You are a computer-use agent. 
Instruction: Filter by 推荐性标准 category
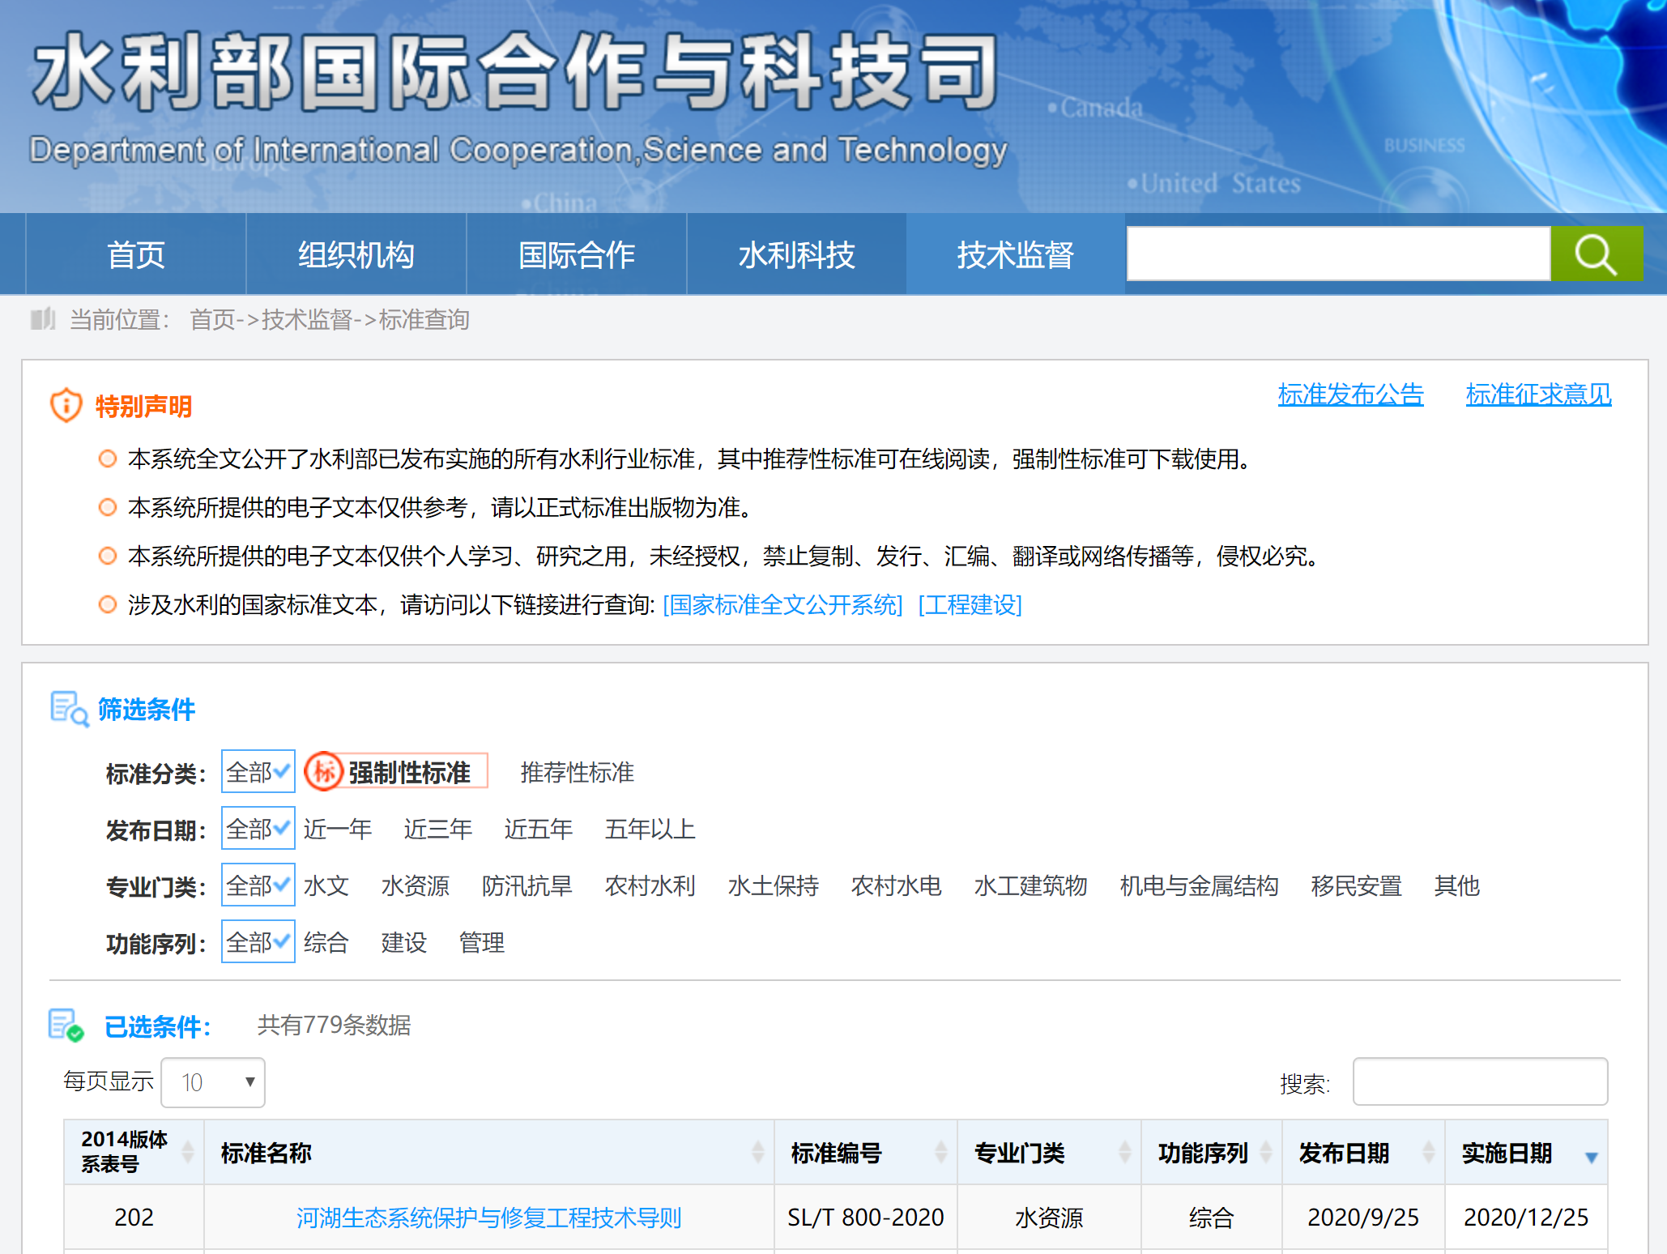click(x=577, y=772)
